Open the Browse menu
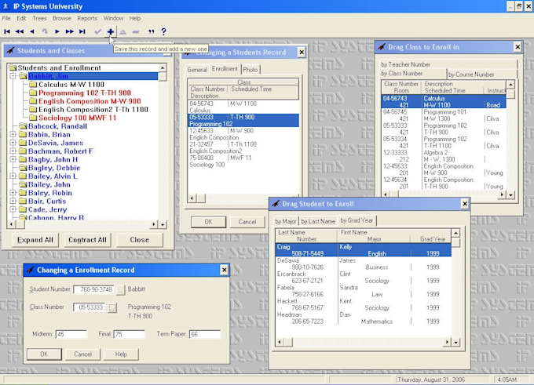This screenshot has width=534, height=385. click(62, 18)
